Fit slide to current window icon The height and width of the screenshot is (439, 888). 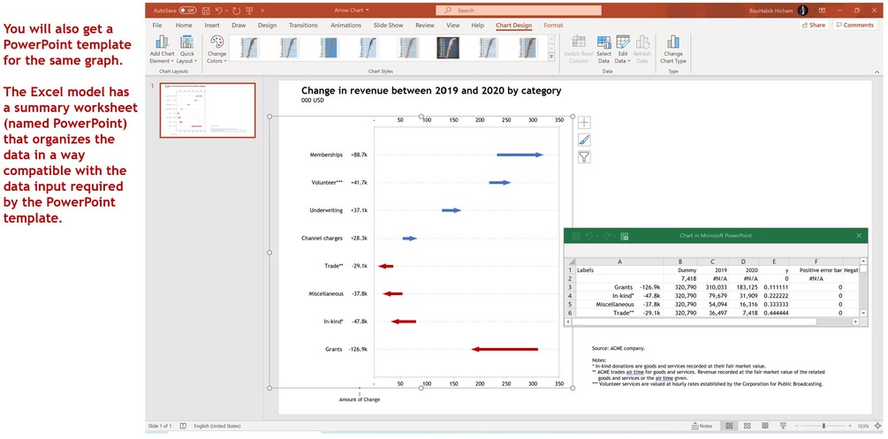[x=877, y=426]
